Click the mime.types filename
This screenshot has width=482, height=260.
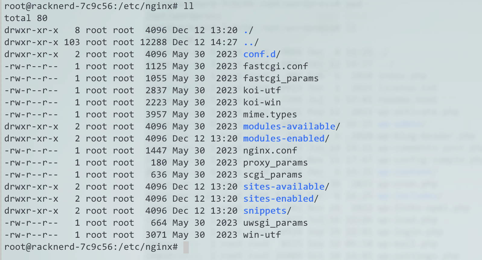coord(270,114)
